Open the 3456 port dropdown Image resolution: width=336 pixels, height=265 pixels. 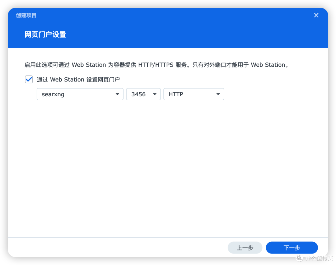[143, 94]
